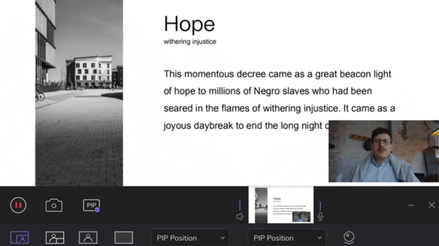This screenshot has height=246, width=439.
Task: Close the recording toolbar
Action: point(431,205)
